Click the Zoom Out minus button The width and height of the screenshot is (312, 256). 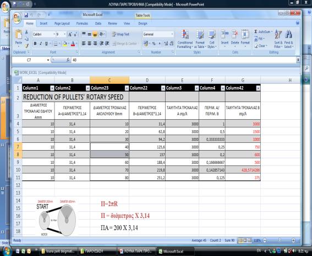pos(265,240)
